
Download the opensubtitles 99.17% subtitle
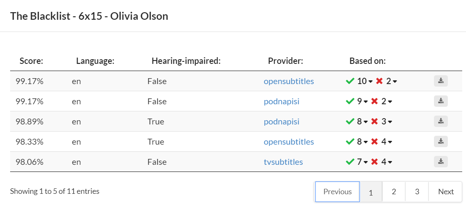[441, 81]
